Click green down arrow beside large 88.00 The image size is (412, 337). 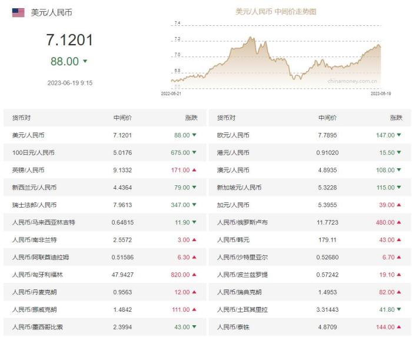coord(85,61)
